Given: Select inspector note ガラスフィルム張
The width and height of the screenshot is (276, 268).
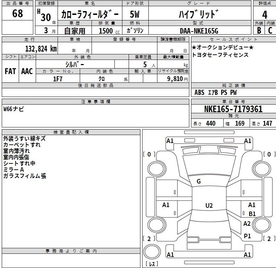Looking at the screenshot, I should [x=25, y=176].
